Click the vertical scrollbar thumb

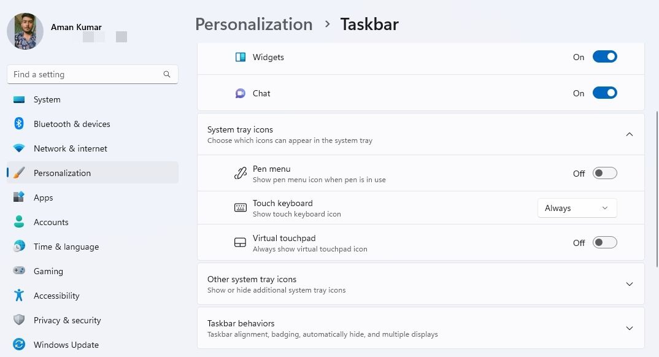click(657, 189)
